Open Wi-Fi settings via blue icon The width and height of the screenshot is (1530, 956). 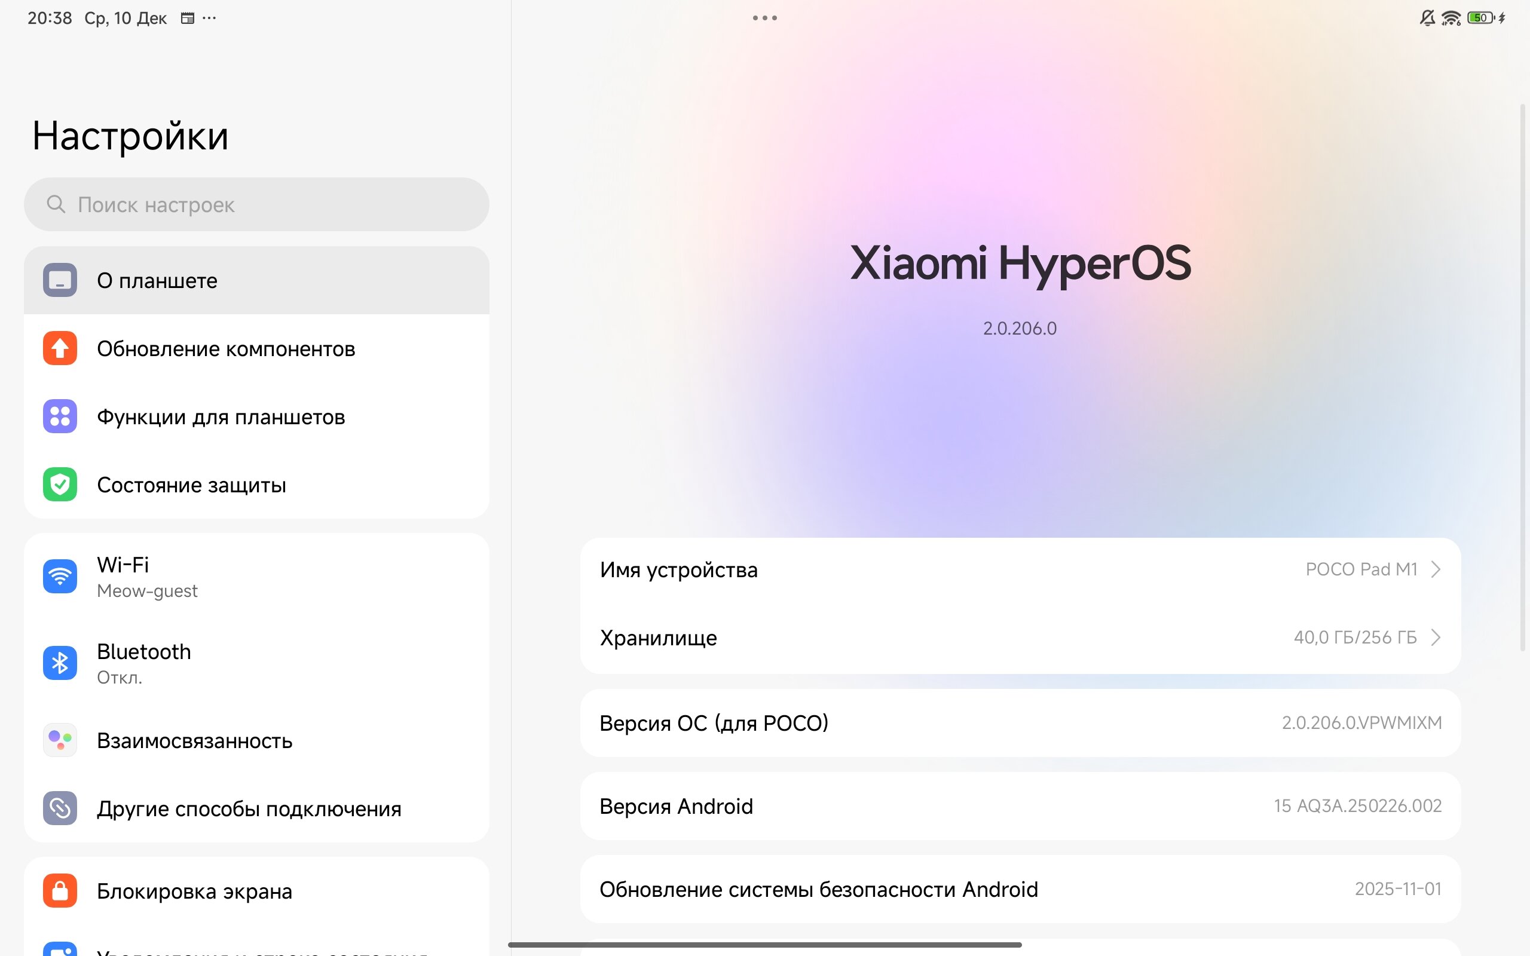coord(60,577)
